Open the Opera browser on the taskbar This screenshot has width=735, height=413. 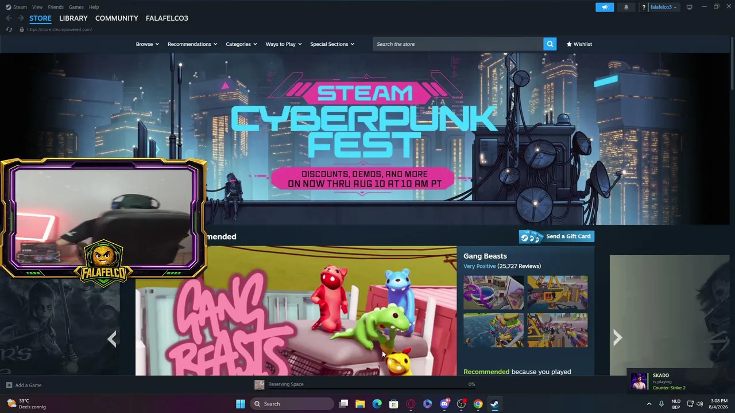click(x=411, y=404)
